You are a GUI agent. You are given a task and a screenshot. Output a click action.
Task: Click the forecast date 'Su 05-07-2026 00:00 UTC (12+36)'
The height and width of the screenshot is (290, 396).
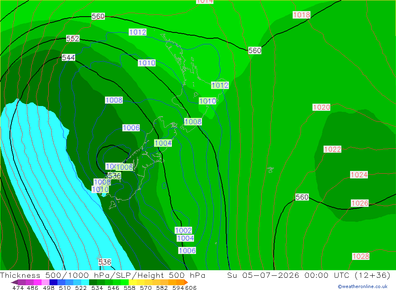coord(308,275)
